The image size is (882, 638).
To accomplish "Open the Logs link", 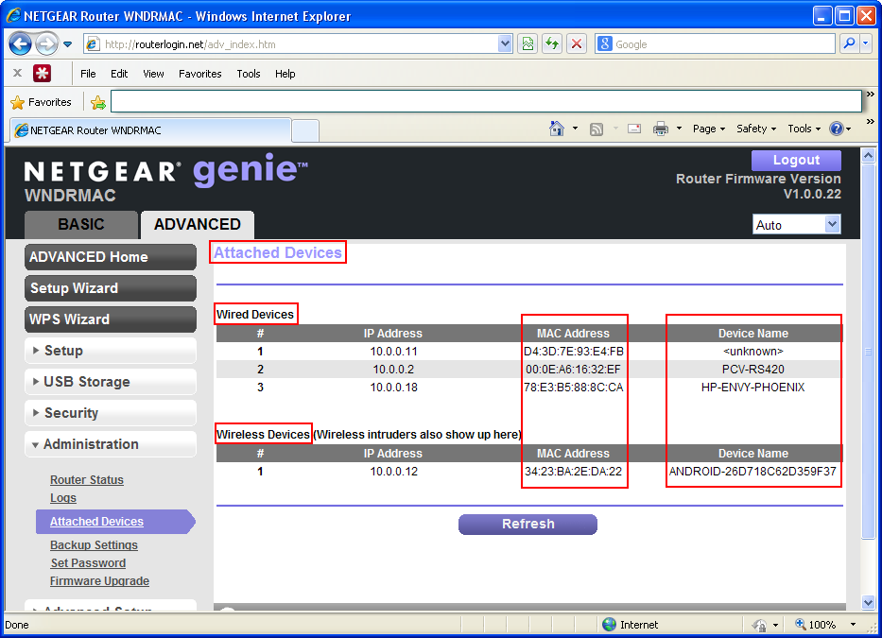I will click(63, 498).
